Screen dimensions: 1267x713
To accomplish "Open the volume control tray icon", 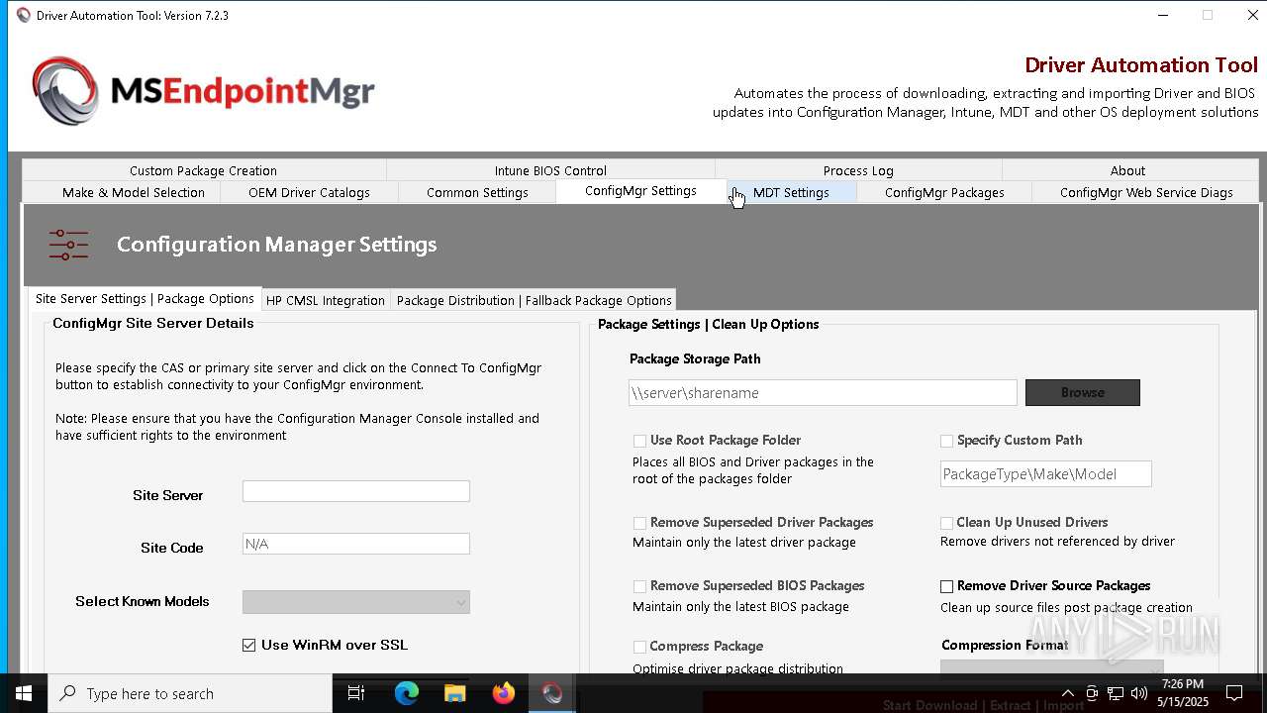I will 1139,693.
